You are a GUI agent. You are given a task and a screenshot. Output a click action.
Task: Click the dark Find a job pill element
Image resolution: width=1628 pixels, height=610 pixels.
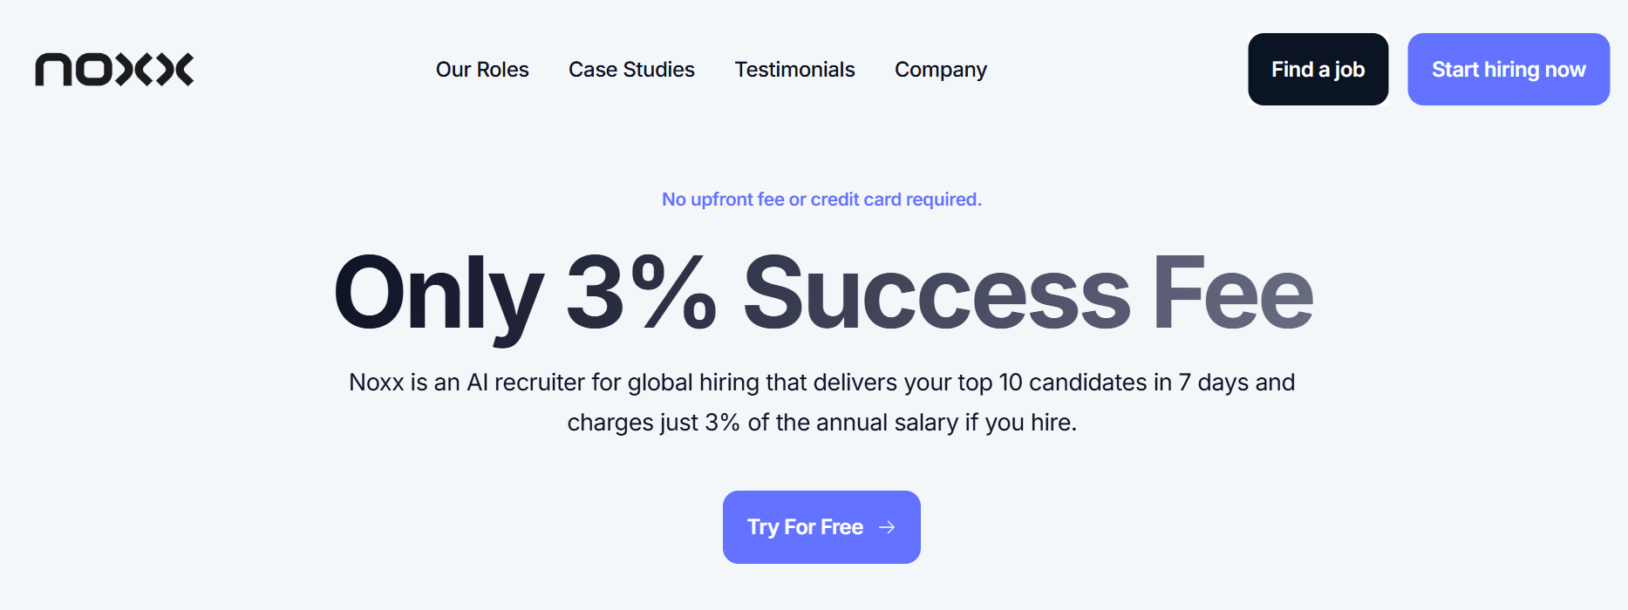point(1318,69)
